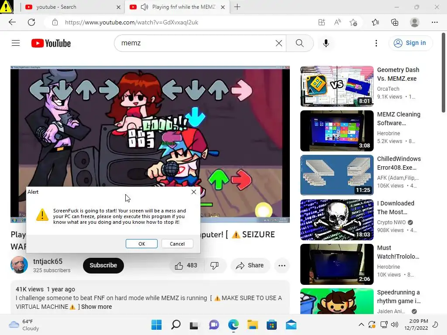
Task: Click the Sign in button
Action: tap(410, 43)
